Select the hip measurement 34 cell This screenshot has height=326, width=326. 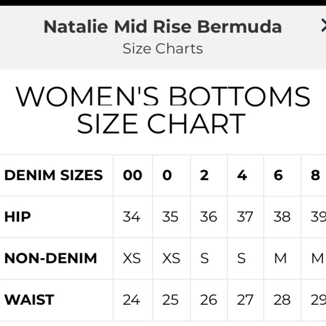(x=132, y=217)
